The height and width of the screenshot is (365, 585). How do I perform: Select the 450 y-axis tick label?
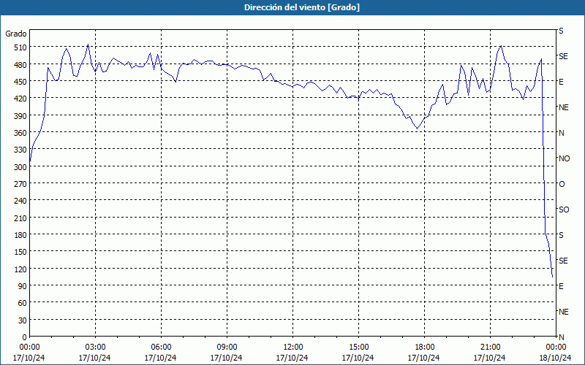pos(20,82)
